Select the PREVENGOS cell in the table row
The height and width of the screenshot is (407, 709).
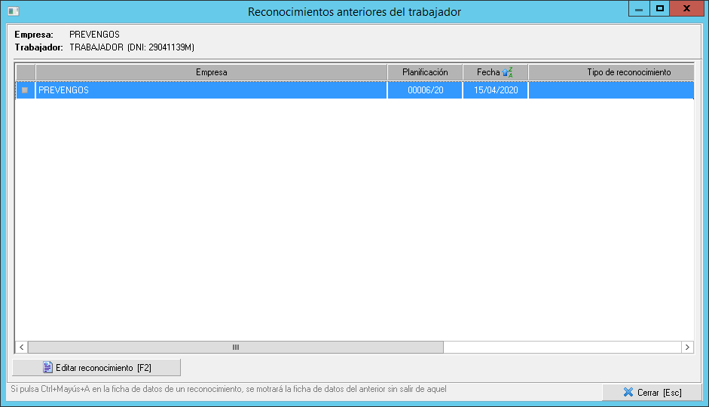(x=211, y=90)
